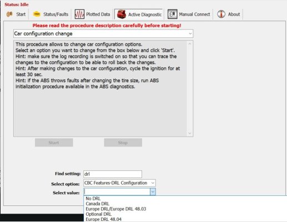Click the red 'Please read the procedure' warning
Image resolution: width=287 pixels, height=222 pixels.
pyautogui.click(x=107, y=26)
